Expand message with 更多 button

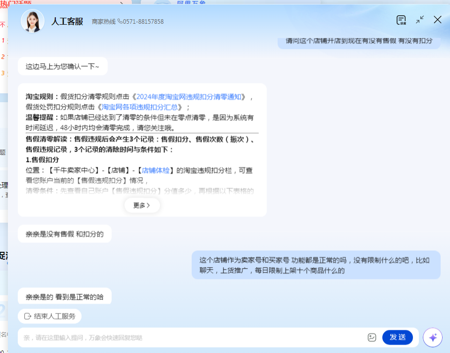click(142, 205)
